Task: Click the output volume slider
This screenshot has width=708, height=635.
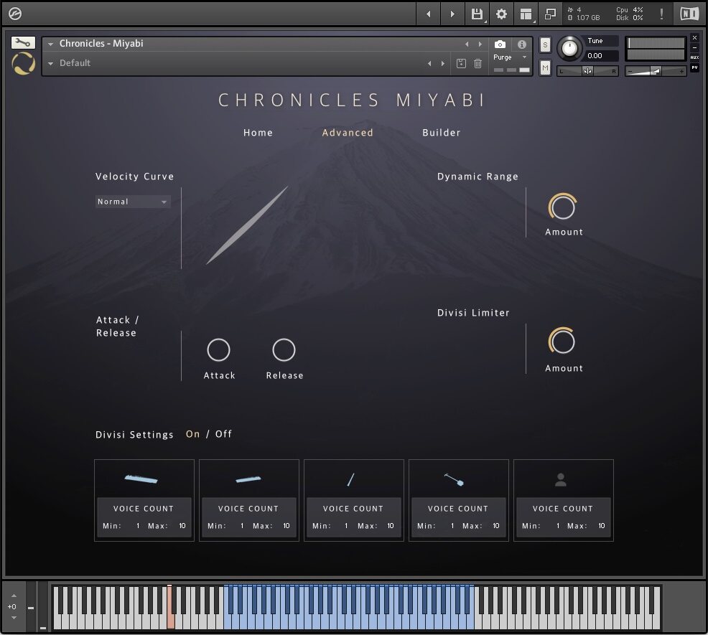Action: pyautogui.click(x=656, y=71)
